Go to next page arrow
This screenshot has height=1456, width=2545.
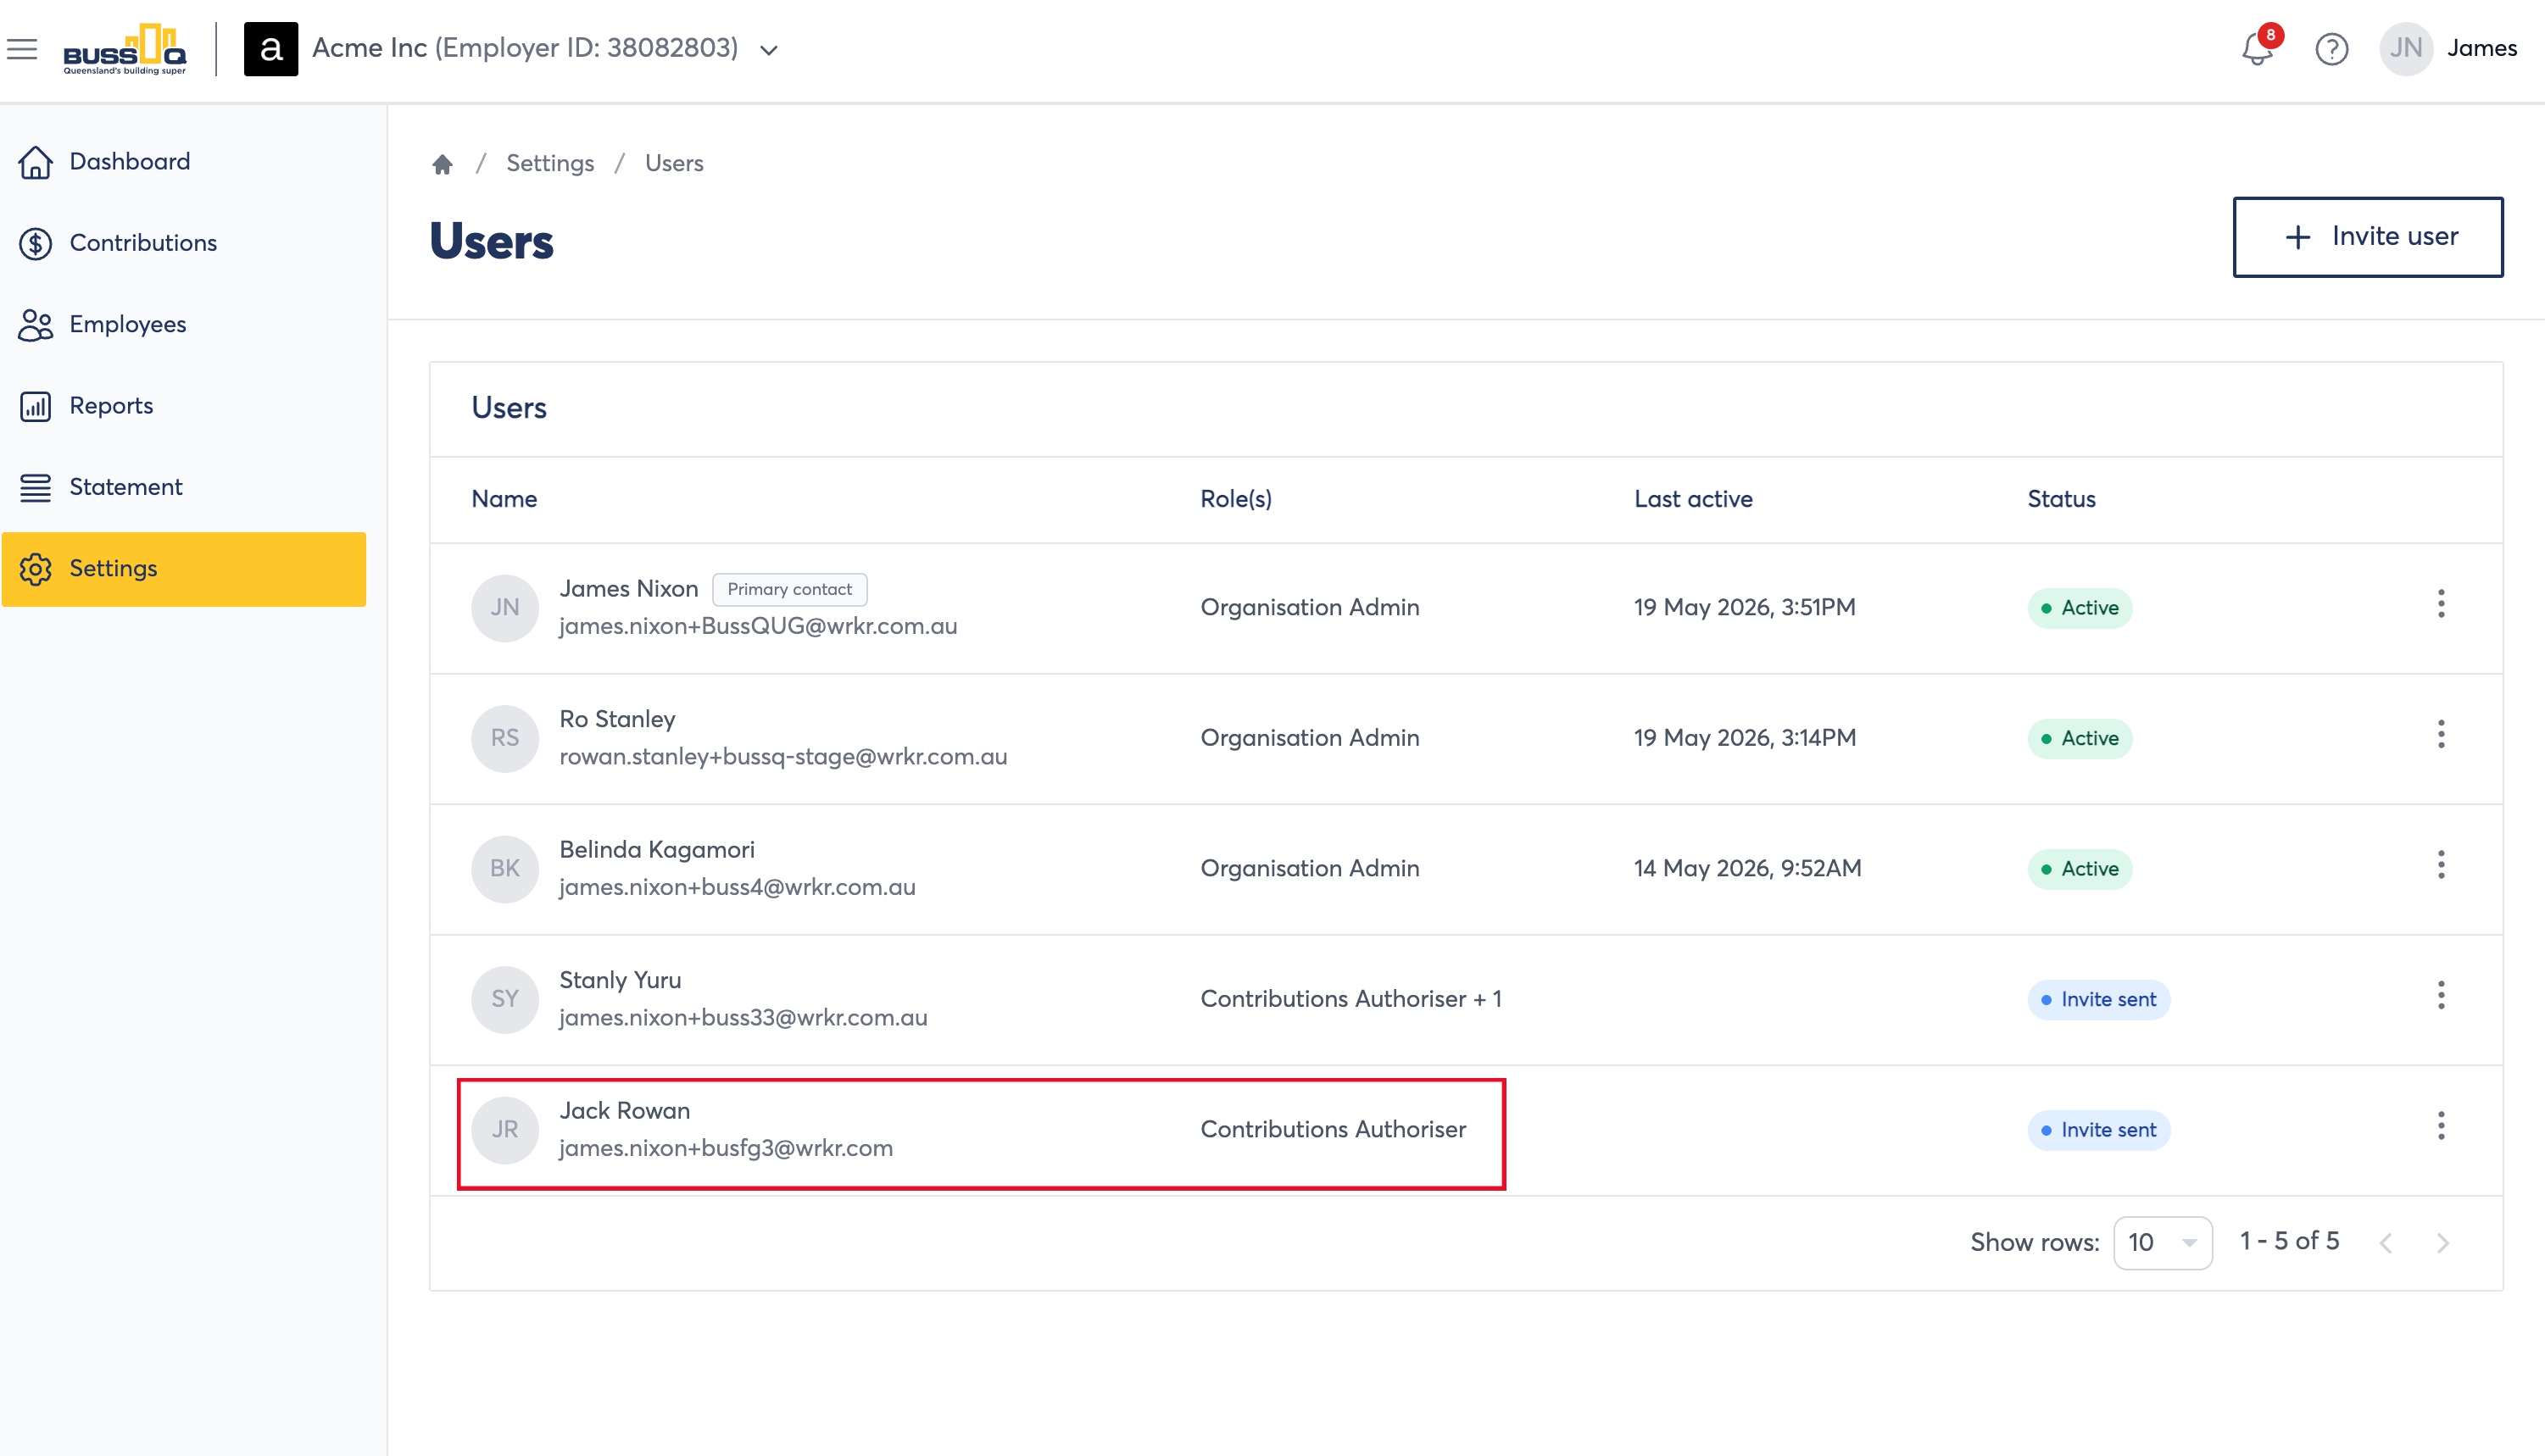pyautogui.click(x=2443, y=1243)
